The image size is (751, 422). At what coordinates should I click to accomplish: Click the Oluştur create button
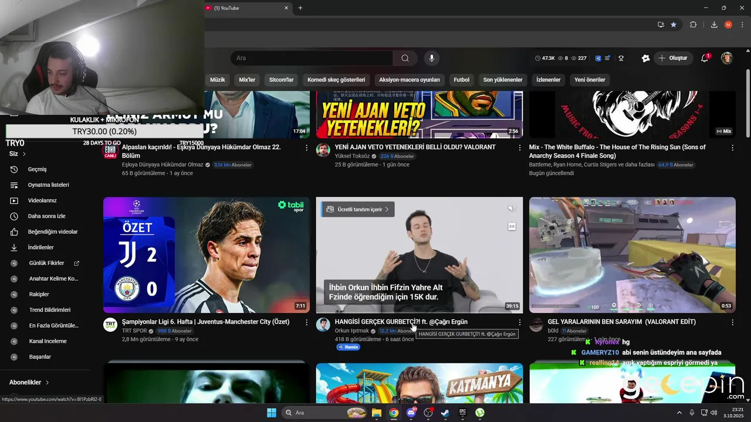tap(673, 58)
